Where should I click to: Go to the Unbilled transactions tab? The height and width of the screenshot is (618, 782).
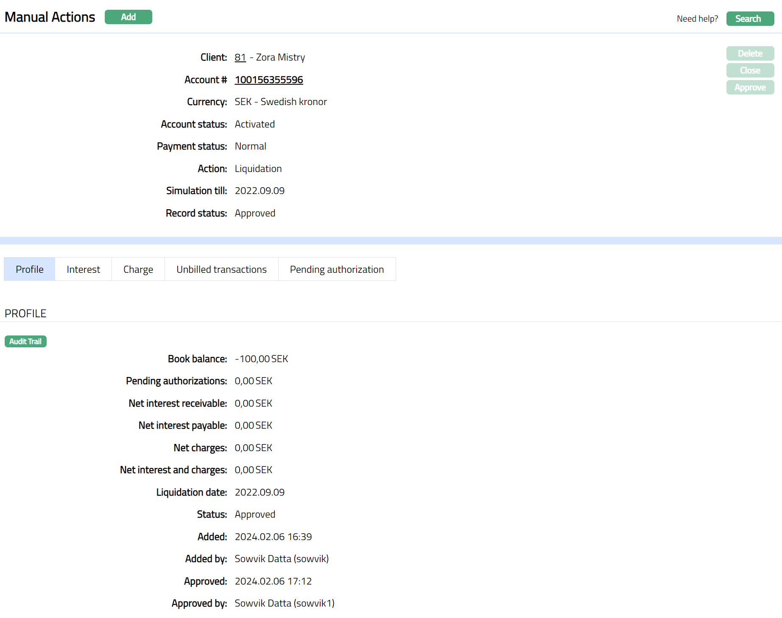pos(221,269)
